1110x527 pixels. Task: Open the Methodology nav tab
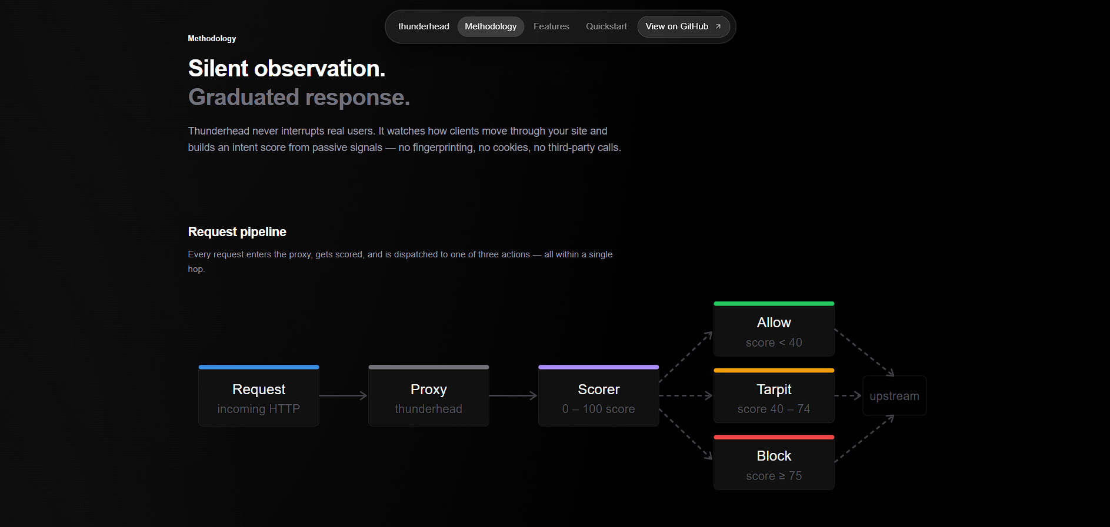[491, 26]
